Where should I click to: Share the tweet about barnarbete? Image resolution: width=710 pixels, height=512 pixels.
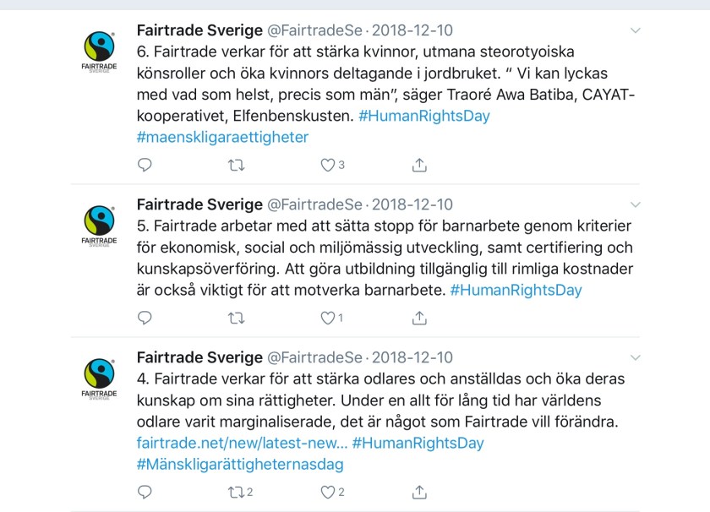[x=419, y=318]
